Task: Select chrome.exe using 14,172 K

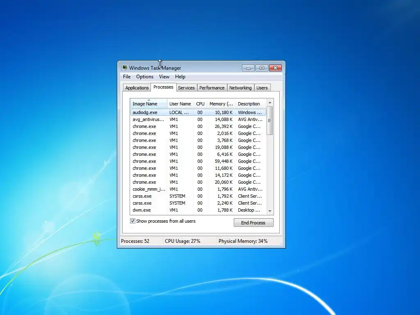Action: pyautogui.click(x=198, y=175)
